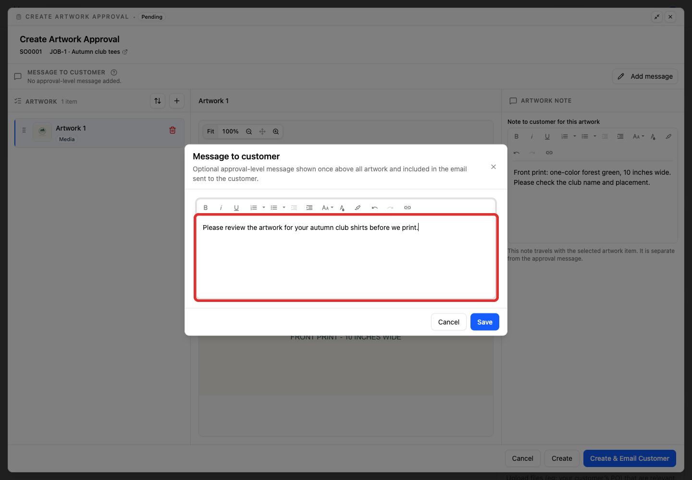Toggle bold in the Message to customer editor
Viewport: 692px width, 480px height.
pos(206,208)
